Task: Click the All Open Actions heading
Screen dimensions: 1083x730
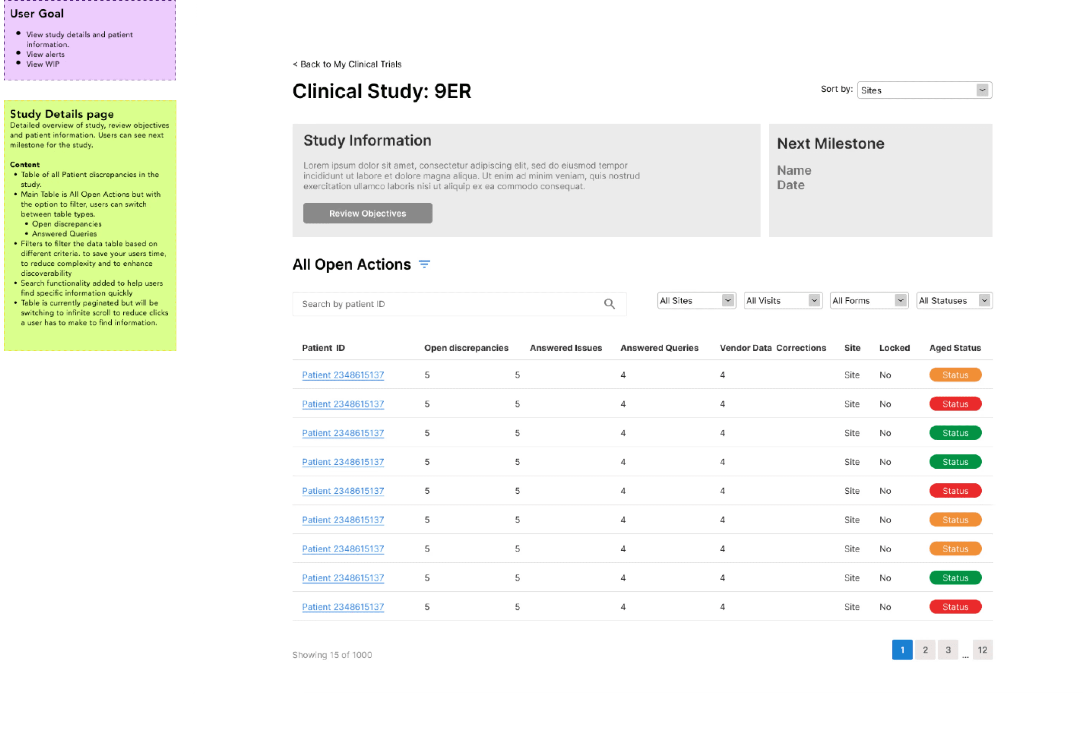Action: pyautogui.click(x=352, y=264)
